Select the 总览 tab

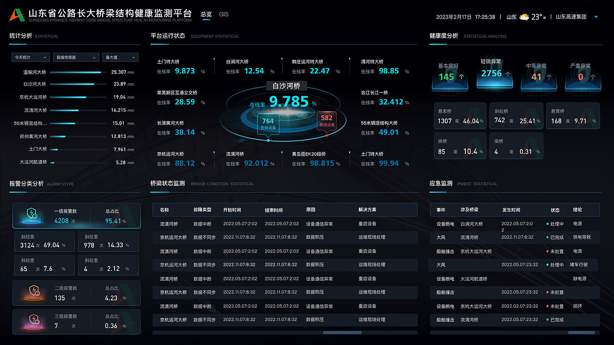206,14
